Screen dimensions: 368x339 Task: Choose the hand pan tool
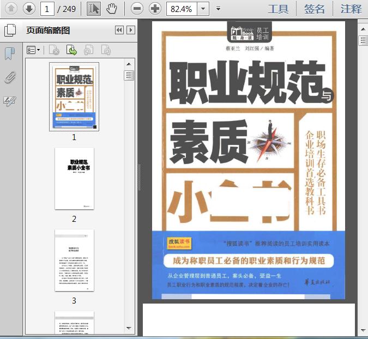(x=111, y=9)
